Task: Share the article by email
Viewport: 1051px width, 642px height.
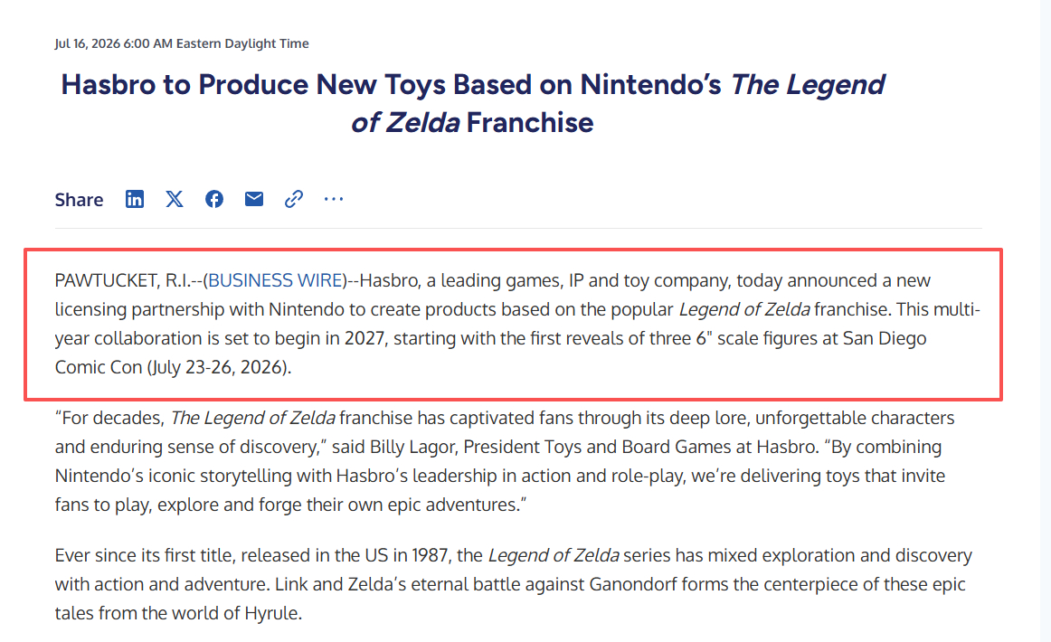Action: tap(254, 199)
